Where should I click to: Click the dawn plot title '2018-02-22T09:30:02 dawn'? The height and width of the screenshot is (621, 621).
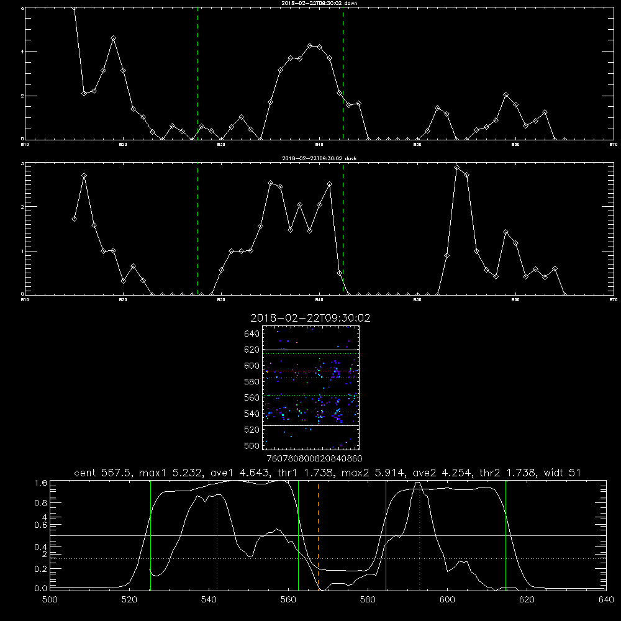[x=319, y=3]
